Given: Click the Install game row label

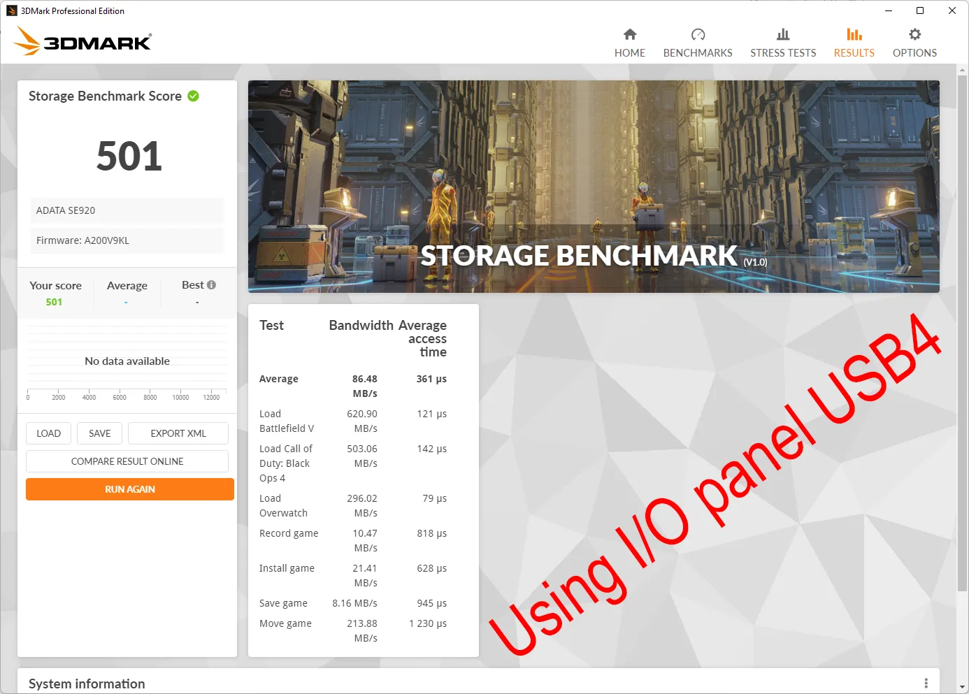Looking at the screenshot, I should [287, 568].
